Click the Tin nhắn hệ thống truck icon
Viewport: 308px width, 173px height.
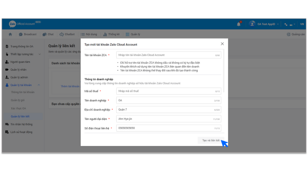point(7,124)
